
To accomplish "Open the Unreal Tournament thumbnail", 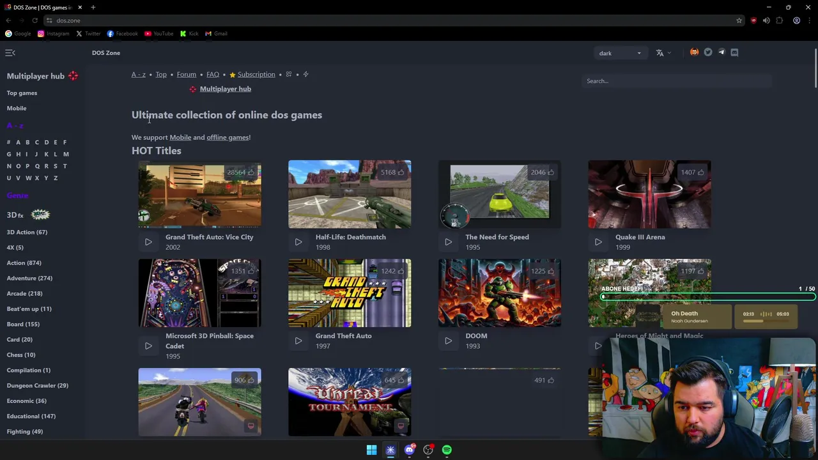I will [x=350, y=402].
